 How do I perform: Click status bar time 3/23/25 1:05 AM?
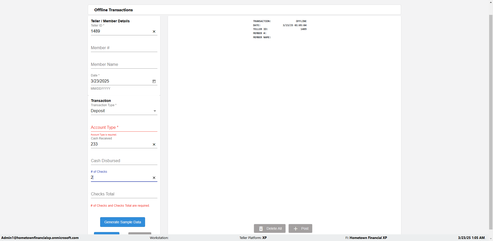pos(471,238)
